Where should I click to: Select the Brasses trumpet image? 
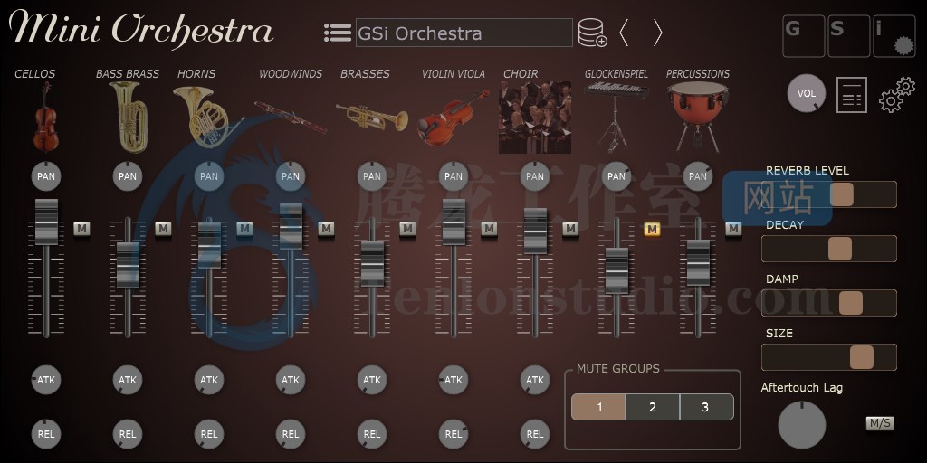(372, 117)
